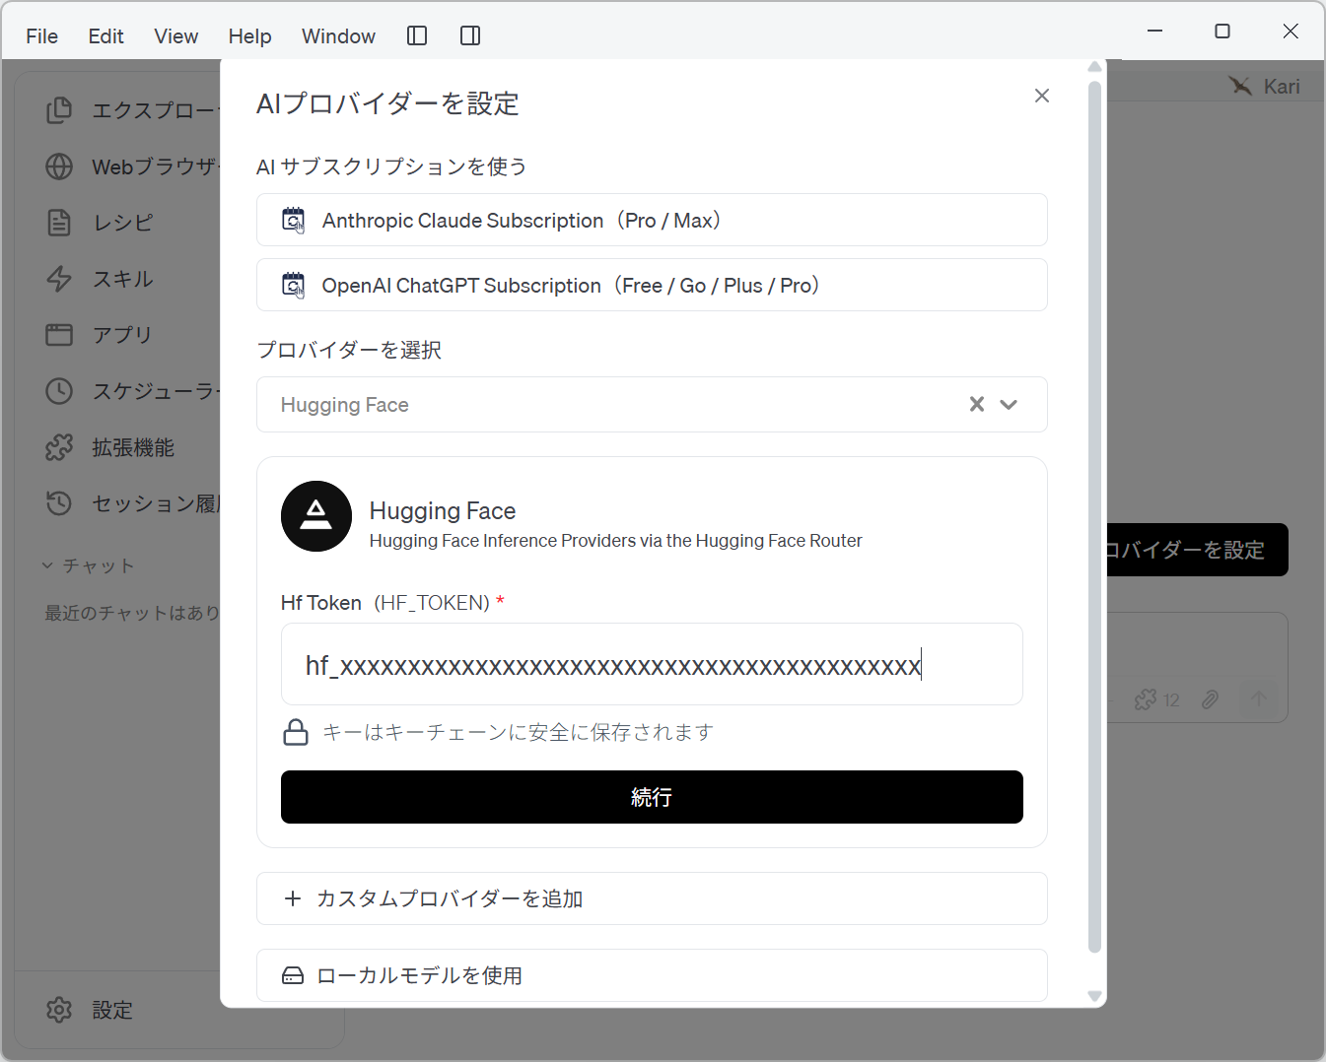Open the Webブラウザ globe icon
The image size is (1326, 1062).
(59, 166)
